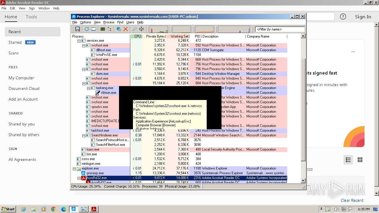Open the Users menu in Process Explorer
This screenshot has height=213, width=379.
click(x=130, y=22)
